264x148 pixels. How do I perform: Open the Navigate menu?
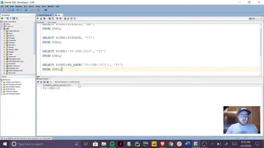click(x=19, y=7)
